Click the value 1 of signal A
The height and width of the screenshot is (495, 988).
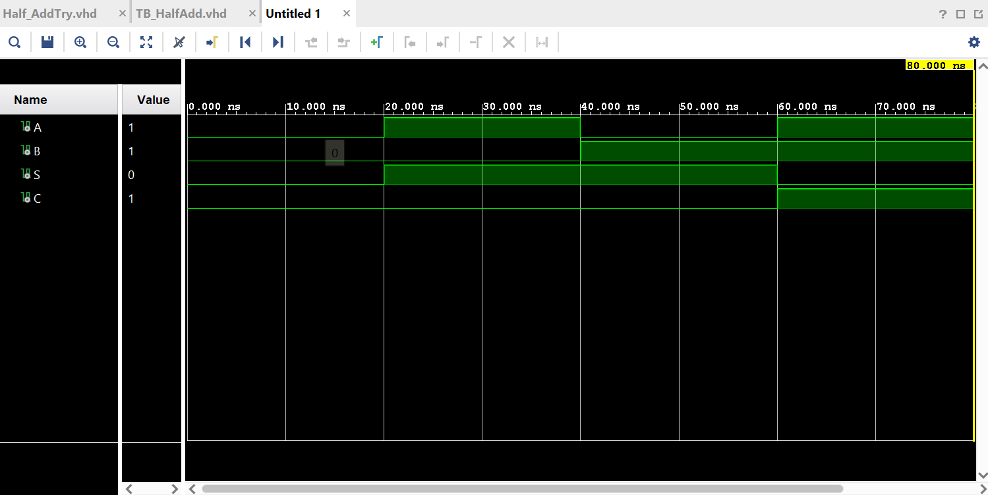coord(131,128)
